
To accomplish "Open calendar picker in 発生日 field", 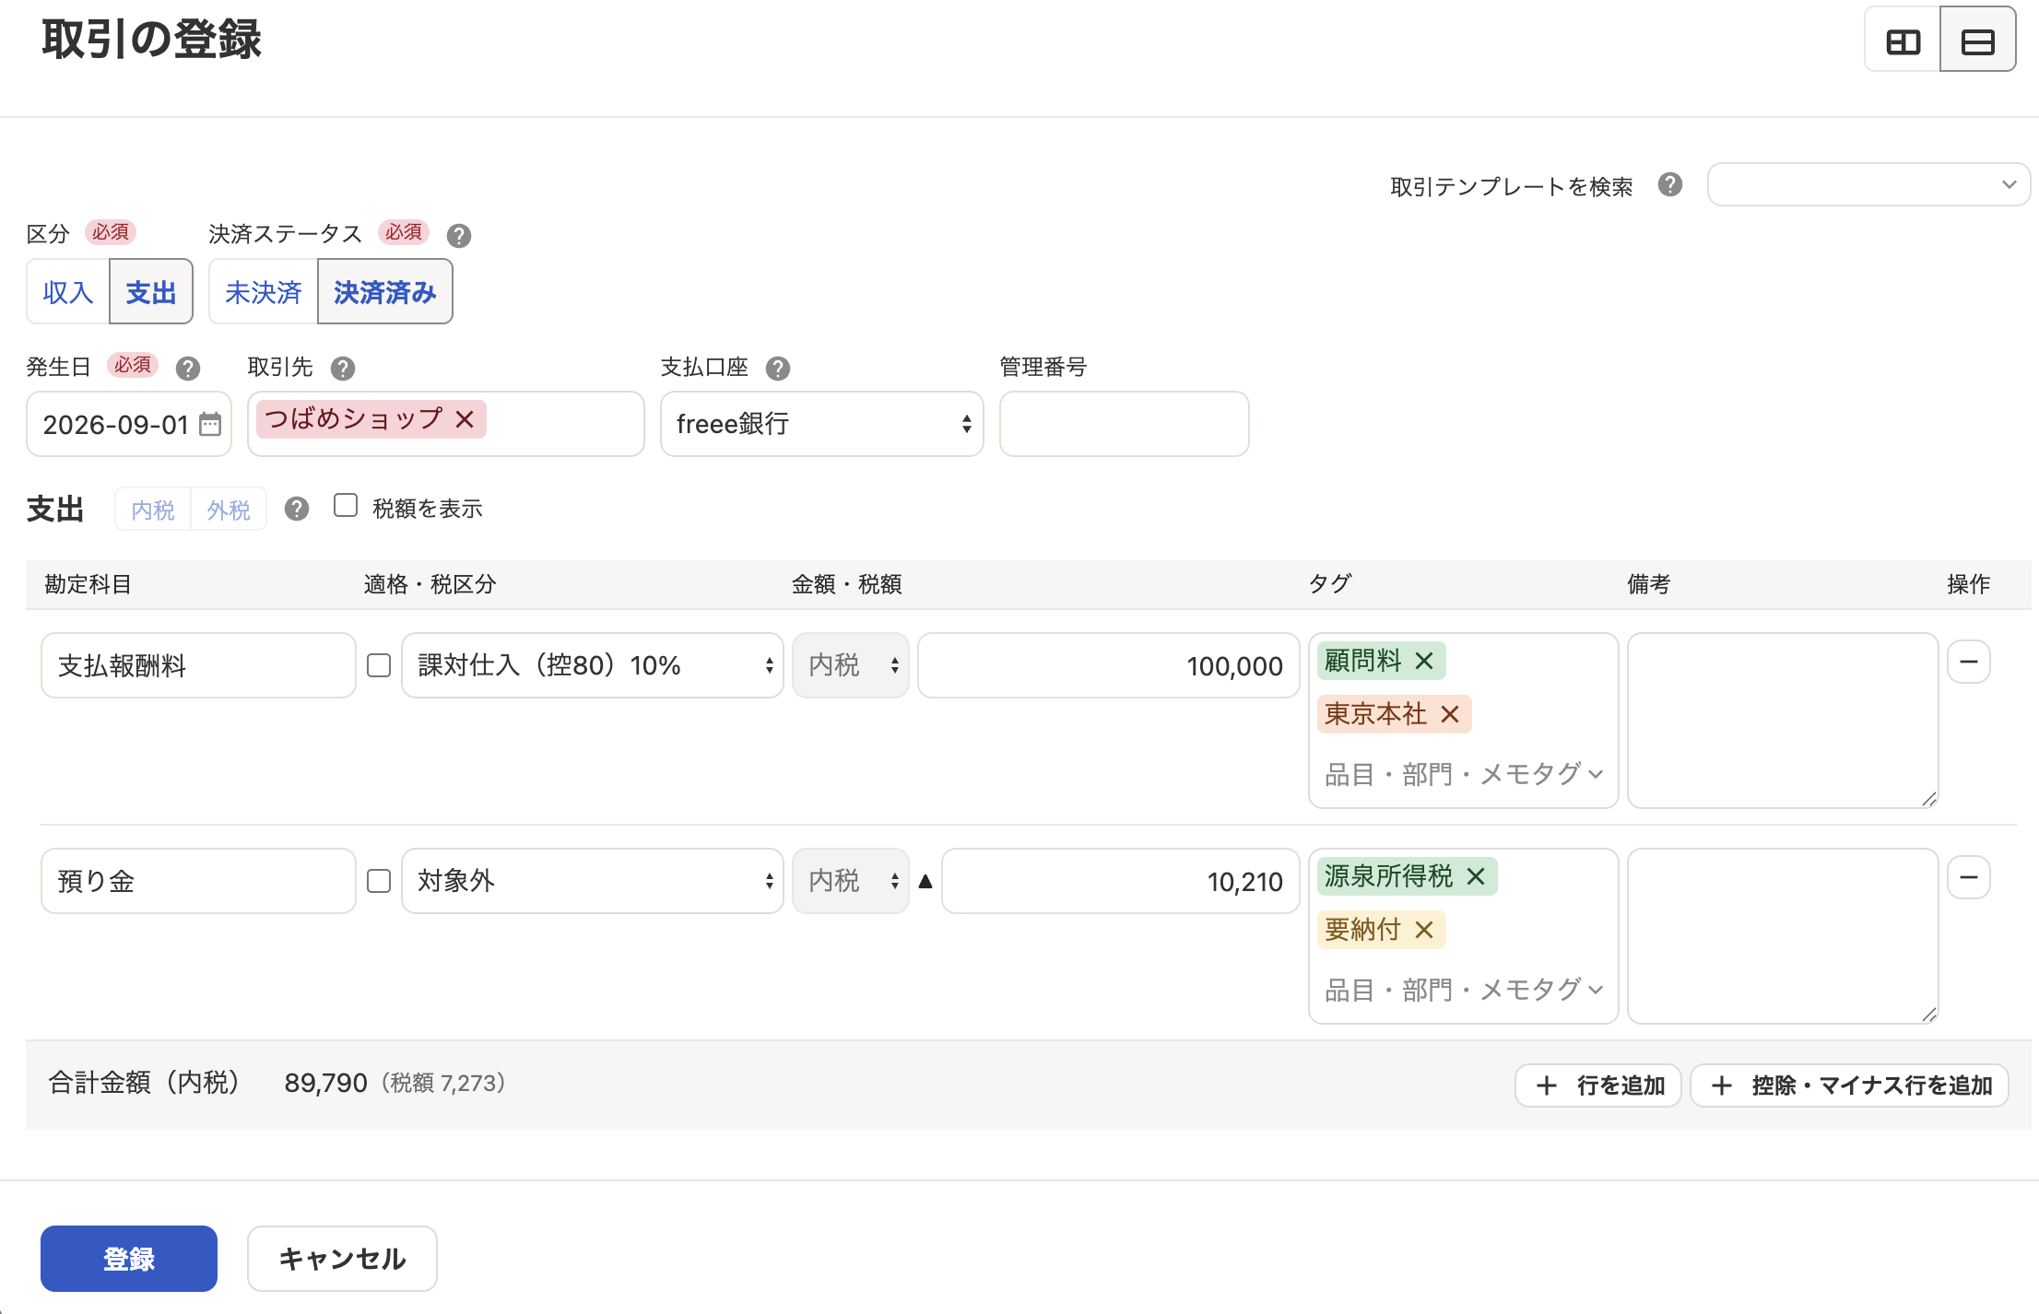I will click(210, 424).
